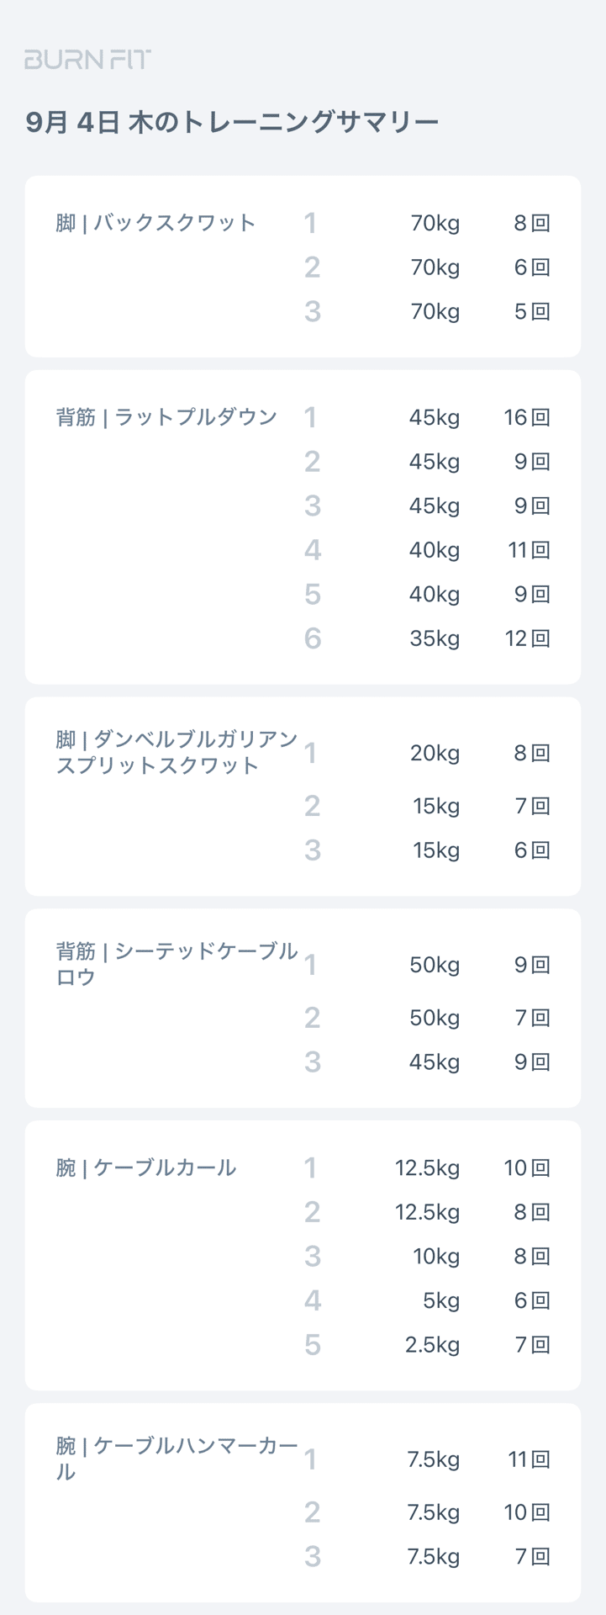
Task: Click the 10kg weight in ケーブルカール
Action: click(436, 1256)
